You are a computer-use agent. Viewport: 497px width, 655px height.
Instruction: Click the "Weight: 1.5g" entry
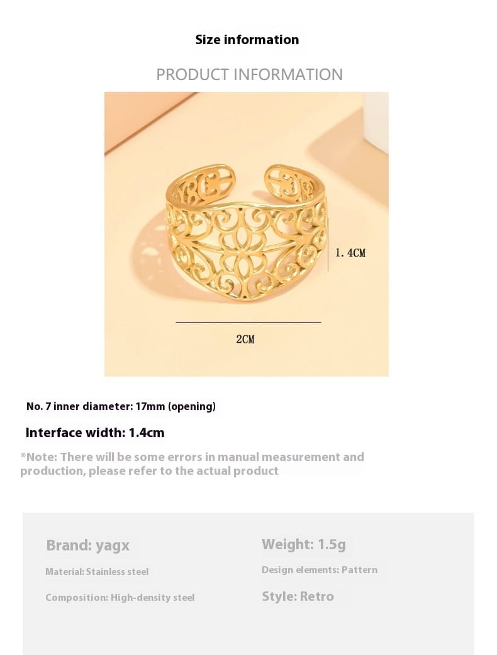pyautogui.click(x=304, y=544)
